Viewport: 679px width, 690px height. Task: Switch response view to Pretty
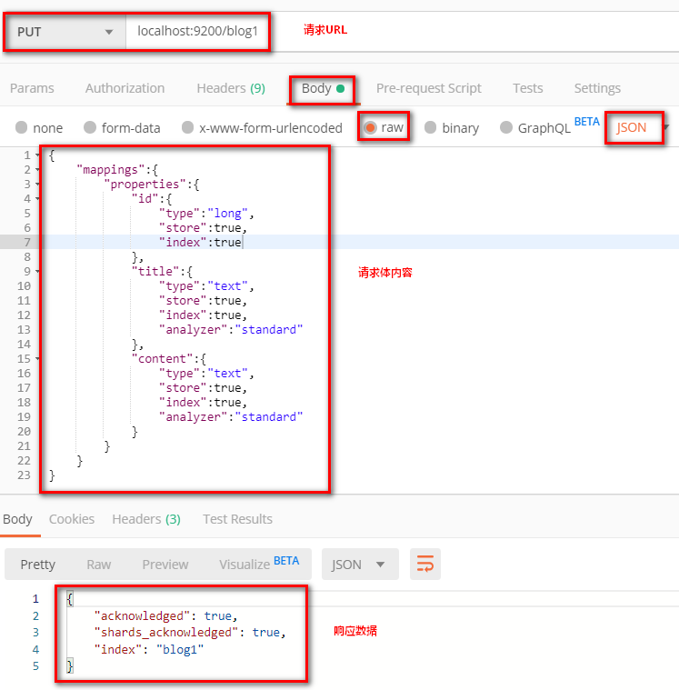38,565
